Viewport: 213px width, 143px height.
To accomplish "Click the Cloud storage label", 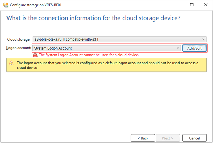I will point(19,39).
